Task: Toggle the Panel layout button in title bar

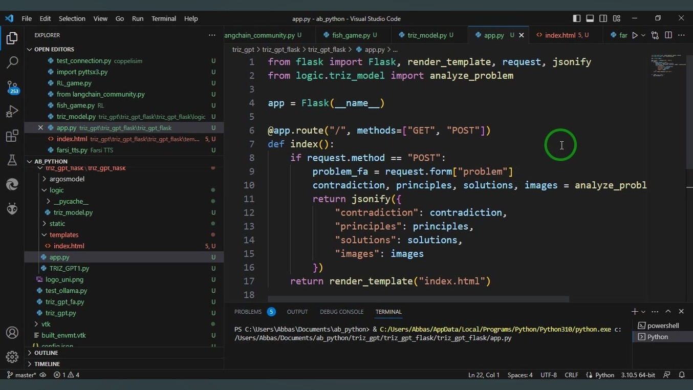Action: click(590, 18)
